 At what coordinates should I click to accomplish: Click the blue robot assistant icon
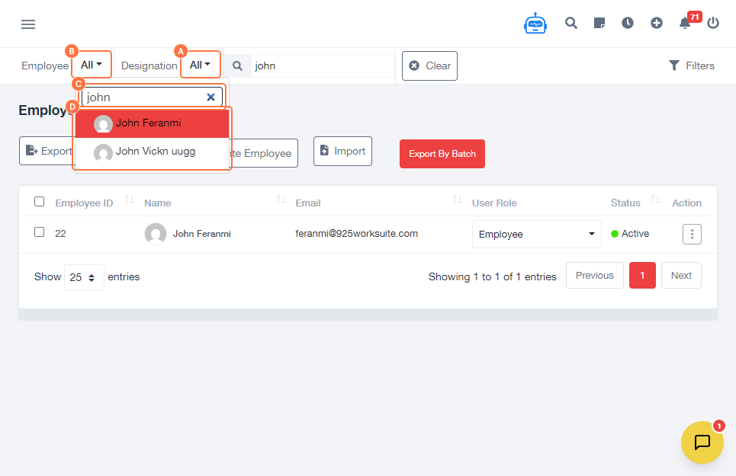pyautogui.click(x=535, y=24)
